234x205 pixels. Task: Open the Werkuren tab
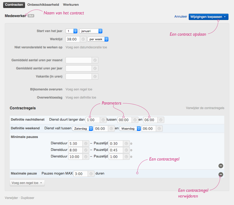click(71, 5)
